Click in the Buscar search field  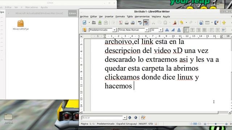[x=102, y=118]
